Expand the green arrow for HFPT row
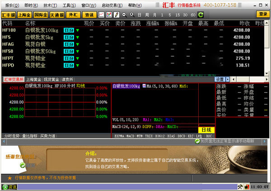271x191 pixels. [77, 58]
